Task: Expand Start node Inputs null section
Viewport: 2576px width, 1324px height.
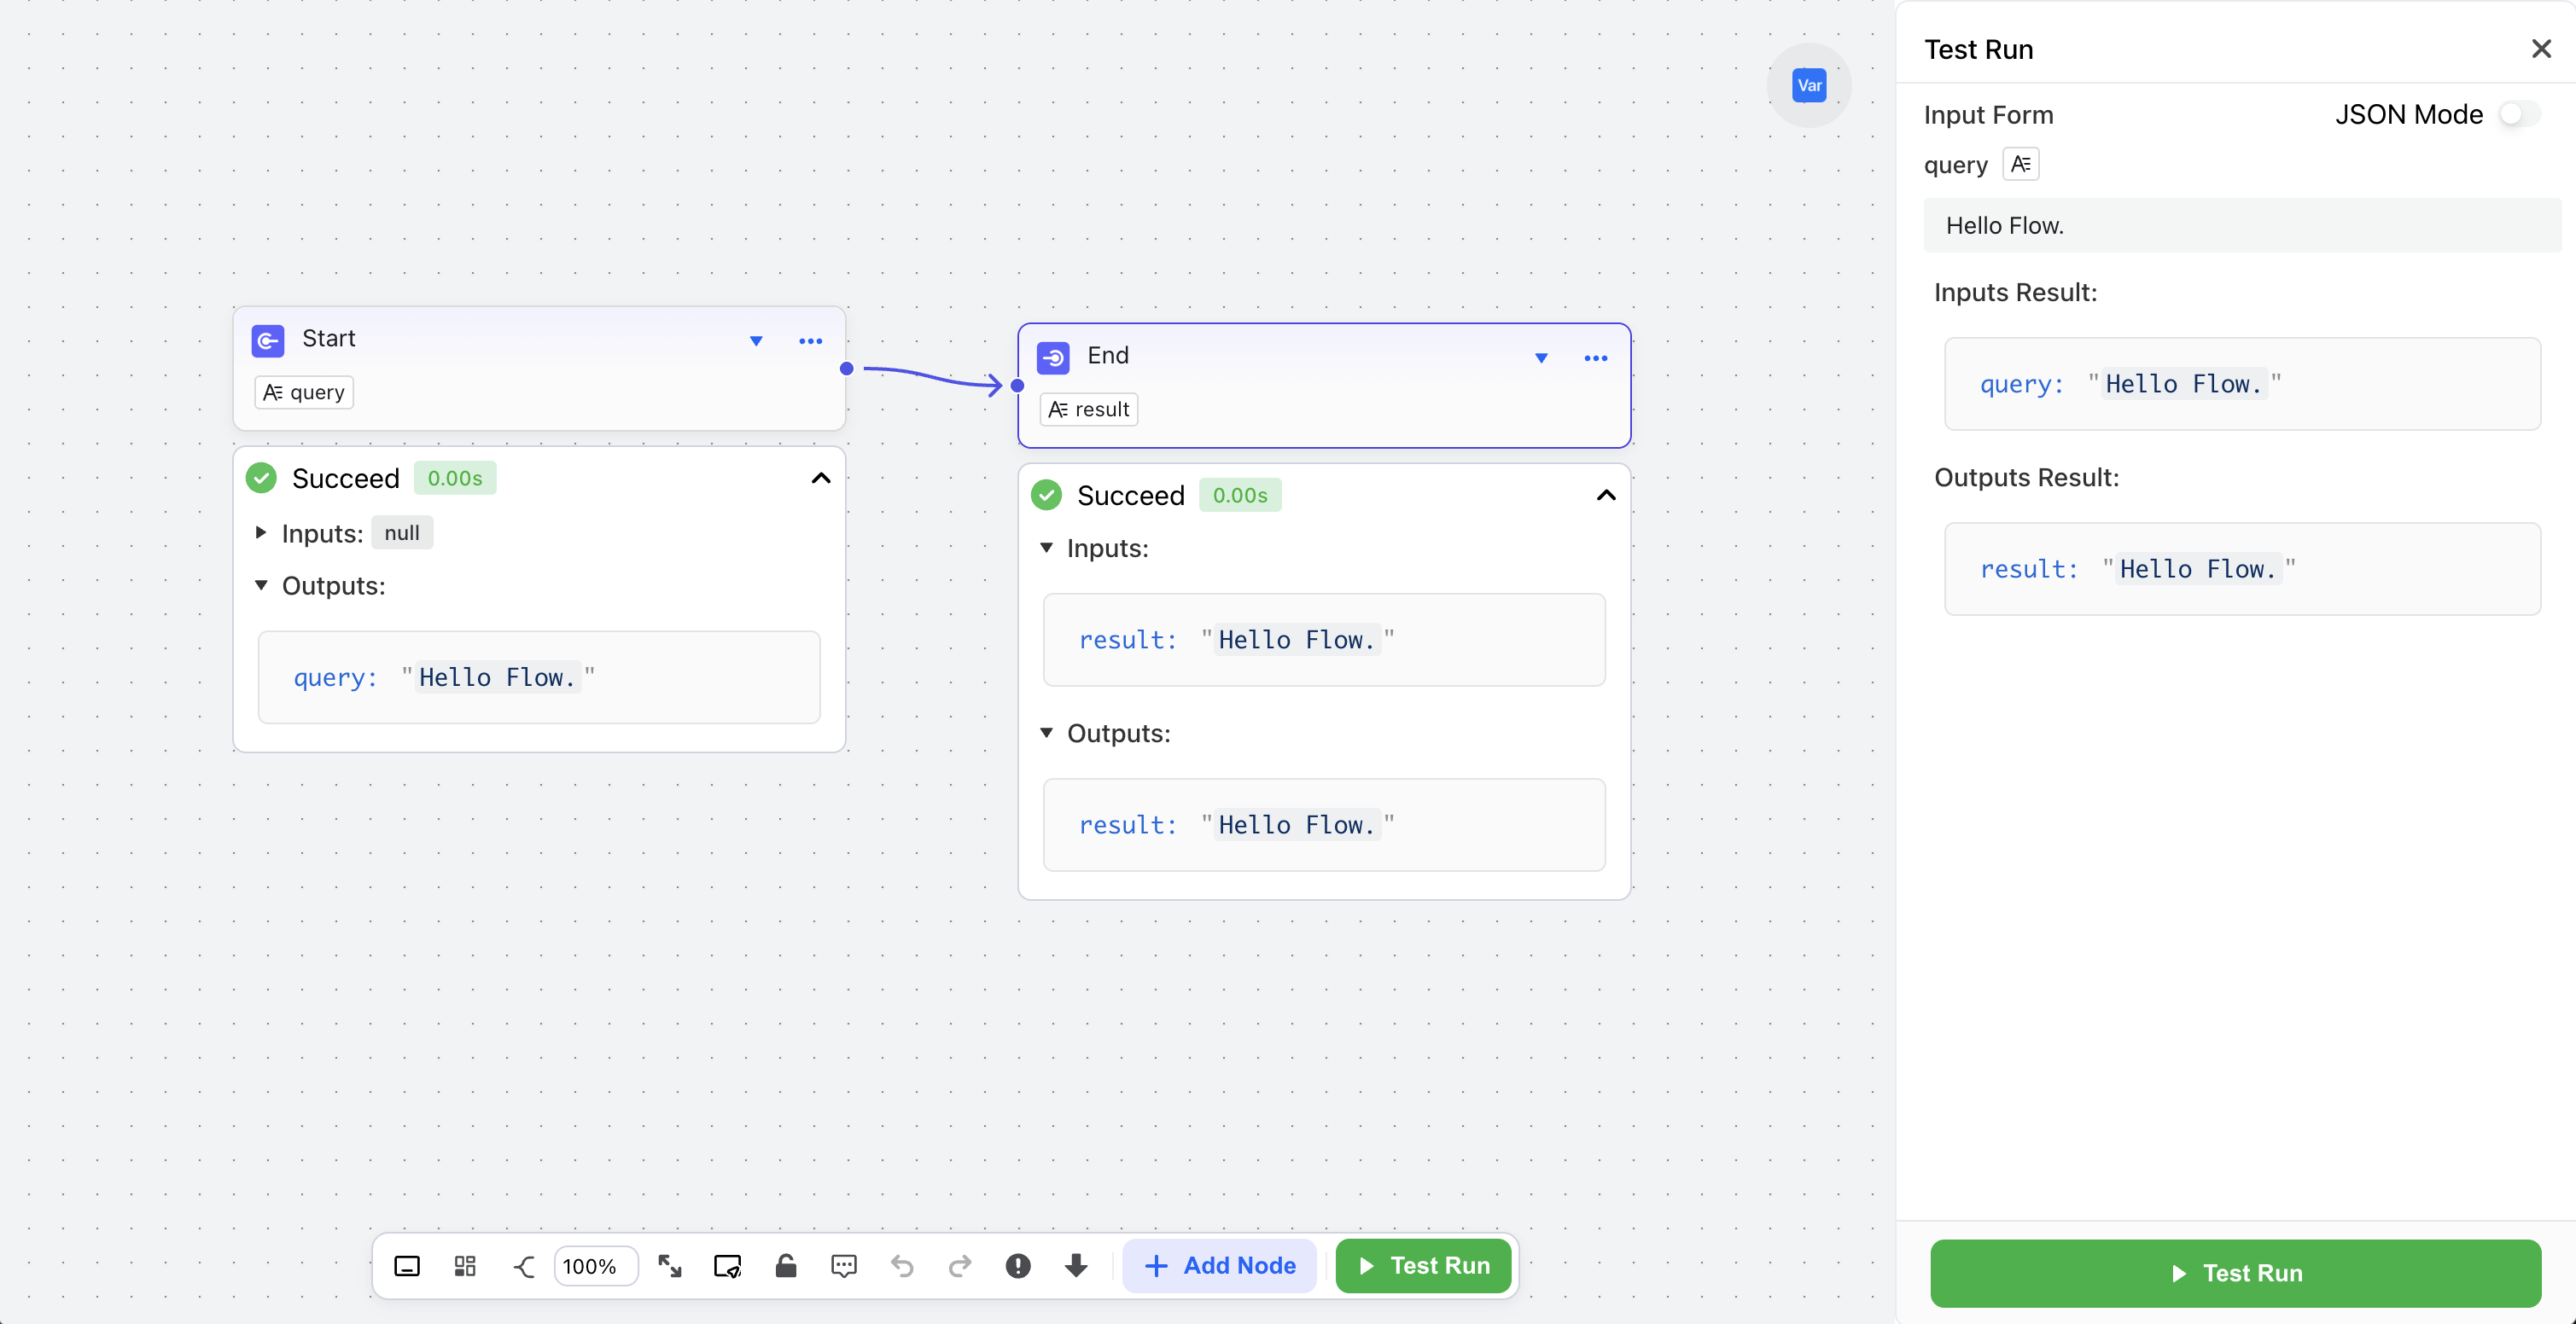Action: click(261, 532)
